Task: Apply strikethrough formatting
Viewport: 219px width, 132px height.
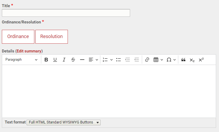Action: pos(73,60)
